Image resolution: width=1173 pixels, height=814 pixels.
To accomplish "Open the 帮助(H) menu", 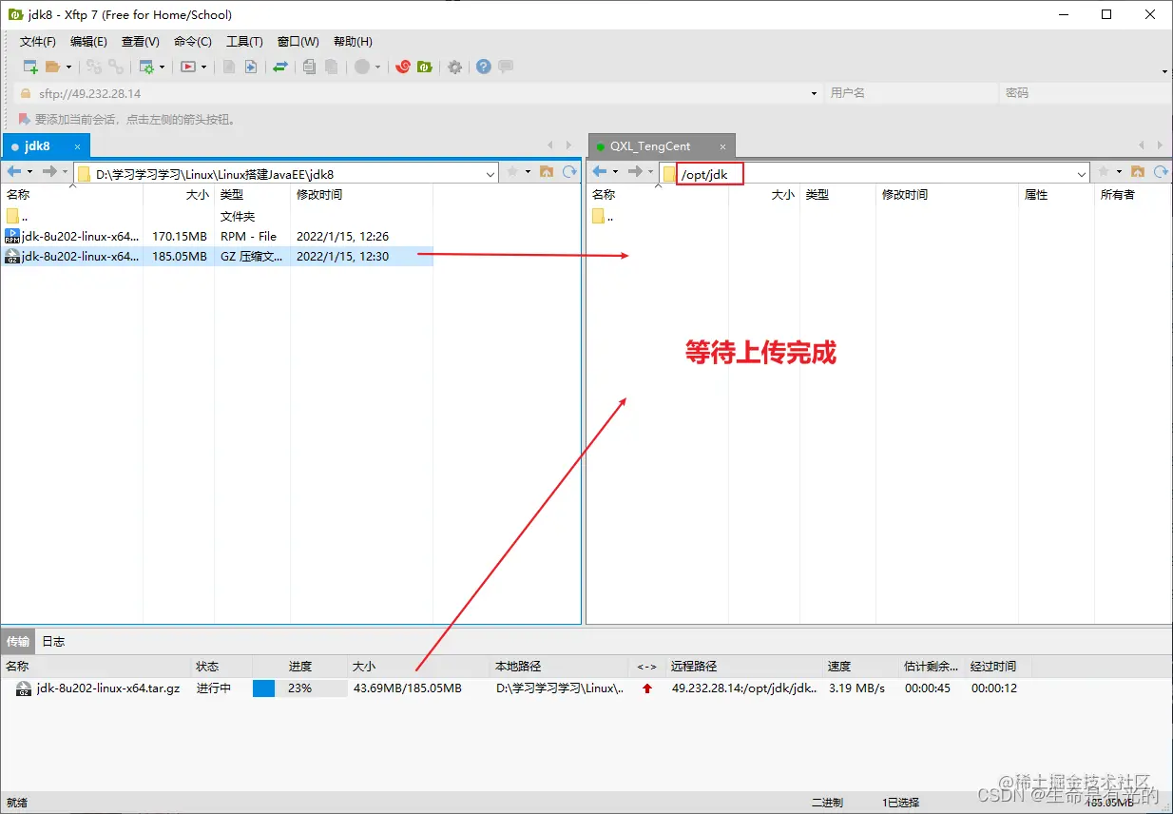I will coord(353,42).
